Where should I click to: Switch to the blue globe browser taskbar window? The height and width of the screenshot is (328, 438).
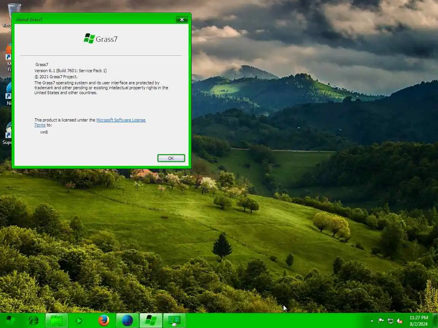[x=127, y=320]
